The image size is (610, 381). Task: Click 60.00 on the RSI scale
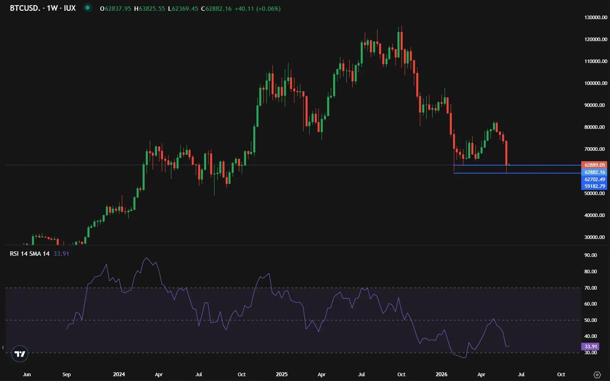click(x=590, y=304)
